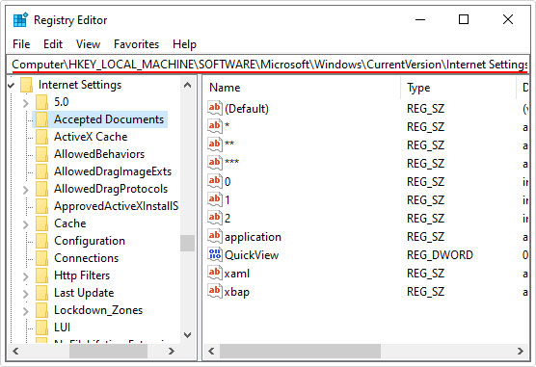
Task: Click the AllowedDragImageExts folder icon
Action: pyautogui.click(x=41, y=171)
